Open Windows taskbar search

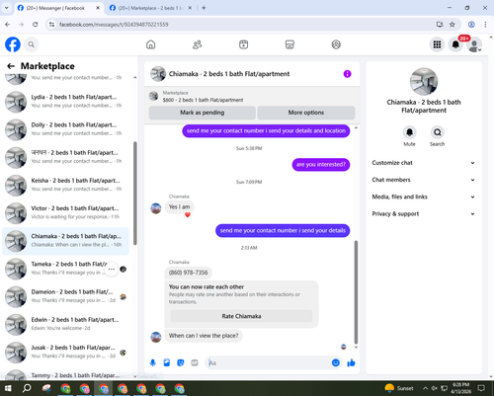[27, 388]
